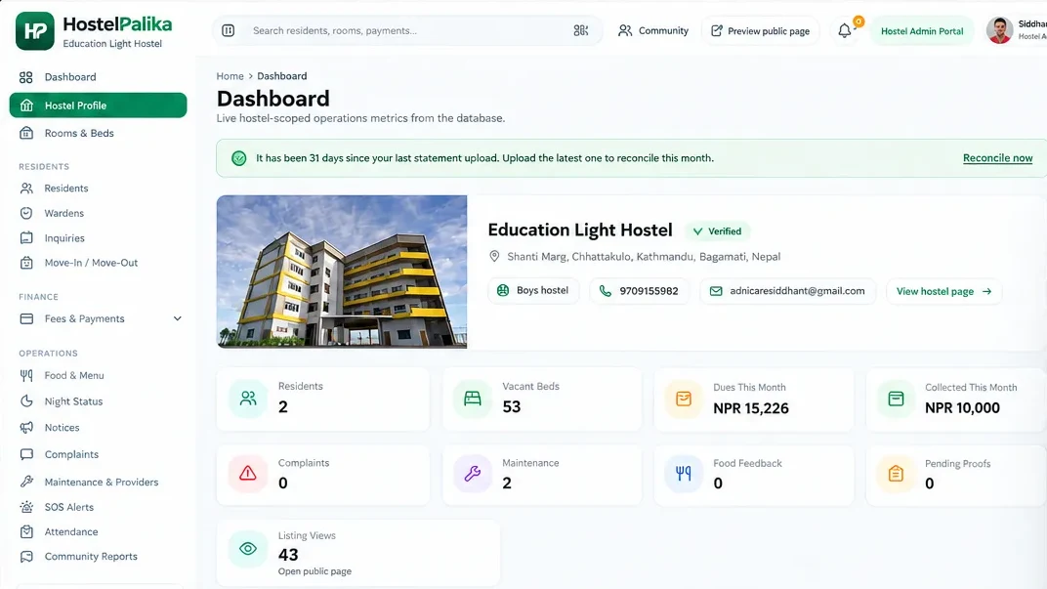1047x589 pixels.
Task: Click the Reconcile now link
Action: pos(997,158)
